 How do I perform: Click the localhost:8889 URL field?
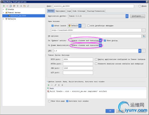coord(96,30)
